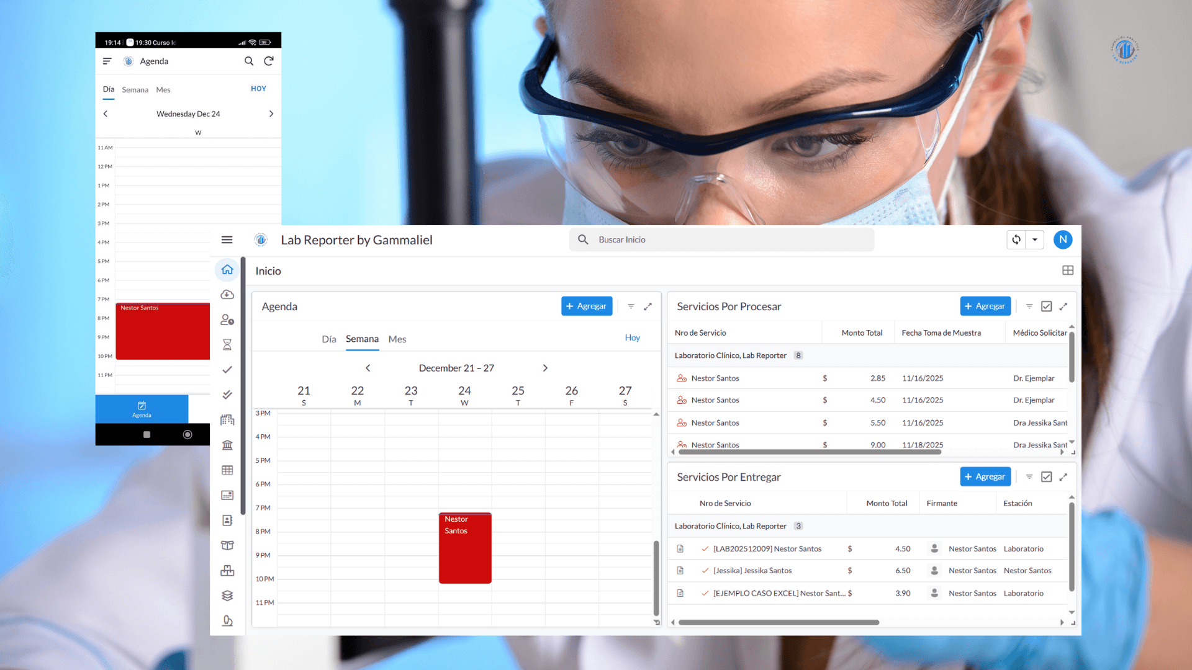Click the hourglass sidebar icon
The image size is (1192, 670).
[x=227, y=345]
